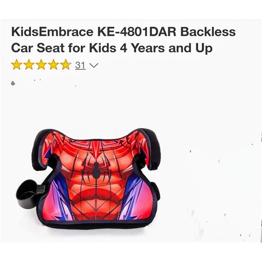Click the small gray icon below the stars
Viewport: 262px width, 262px height.
13,83
